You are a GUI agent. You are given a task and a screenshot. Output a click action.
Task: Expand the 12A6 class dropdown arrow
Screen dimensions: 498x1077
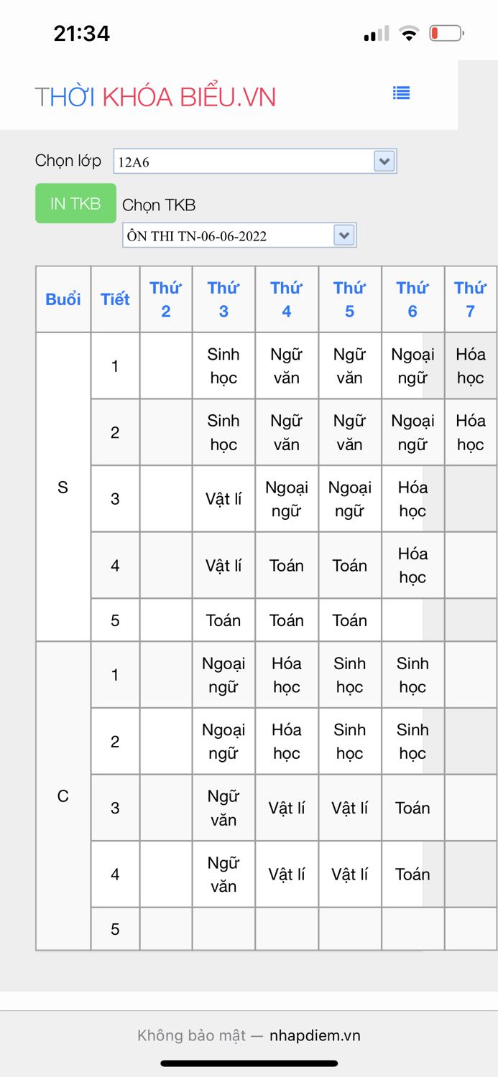point(384,162)
